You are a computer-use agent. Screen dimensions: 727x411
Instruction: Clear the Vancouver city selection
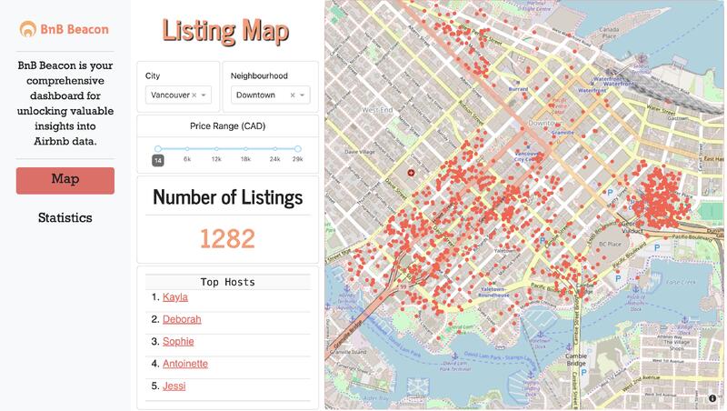tap(194, 95)
